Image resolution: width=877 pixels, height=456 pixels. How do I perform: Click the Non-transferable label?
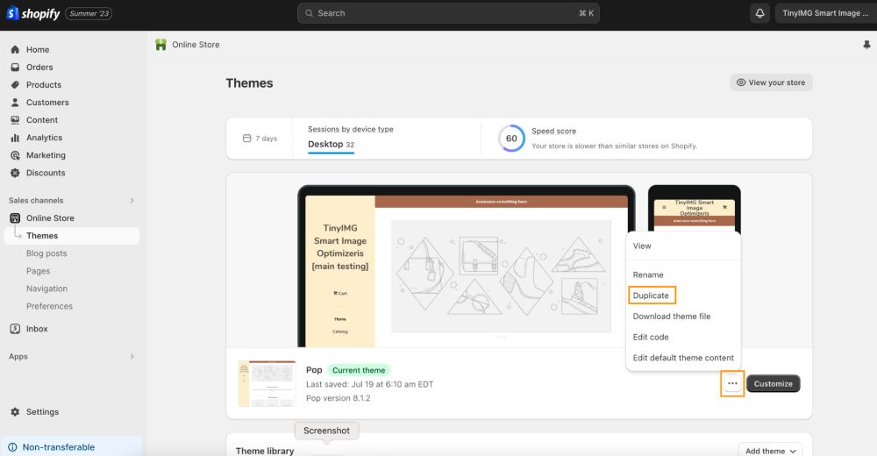tap(59, 447)
